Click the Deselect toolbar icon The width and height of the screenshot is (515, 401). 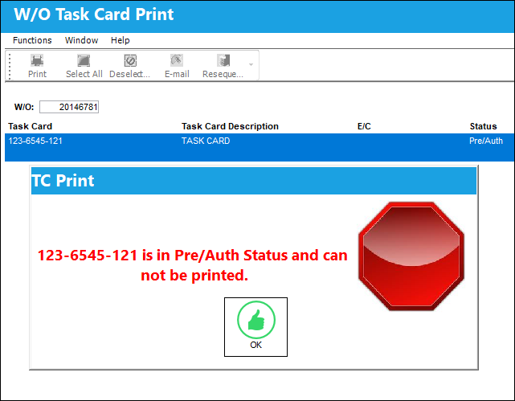(x=130, y=61)
